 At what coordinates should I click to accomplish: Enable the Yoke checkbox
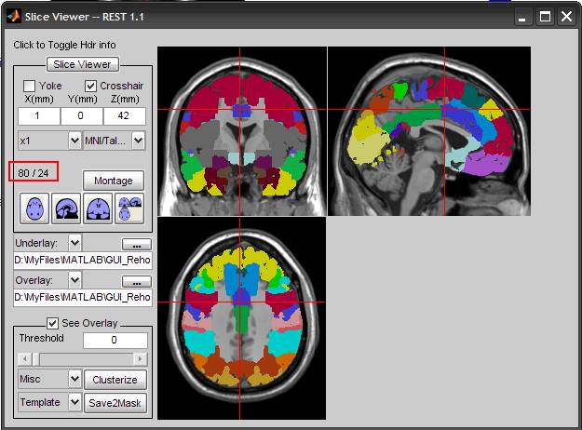[x=29, y=86]
